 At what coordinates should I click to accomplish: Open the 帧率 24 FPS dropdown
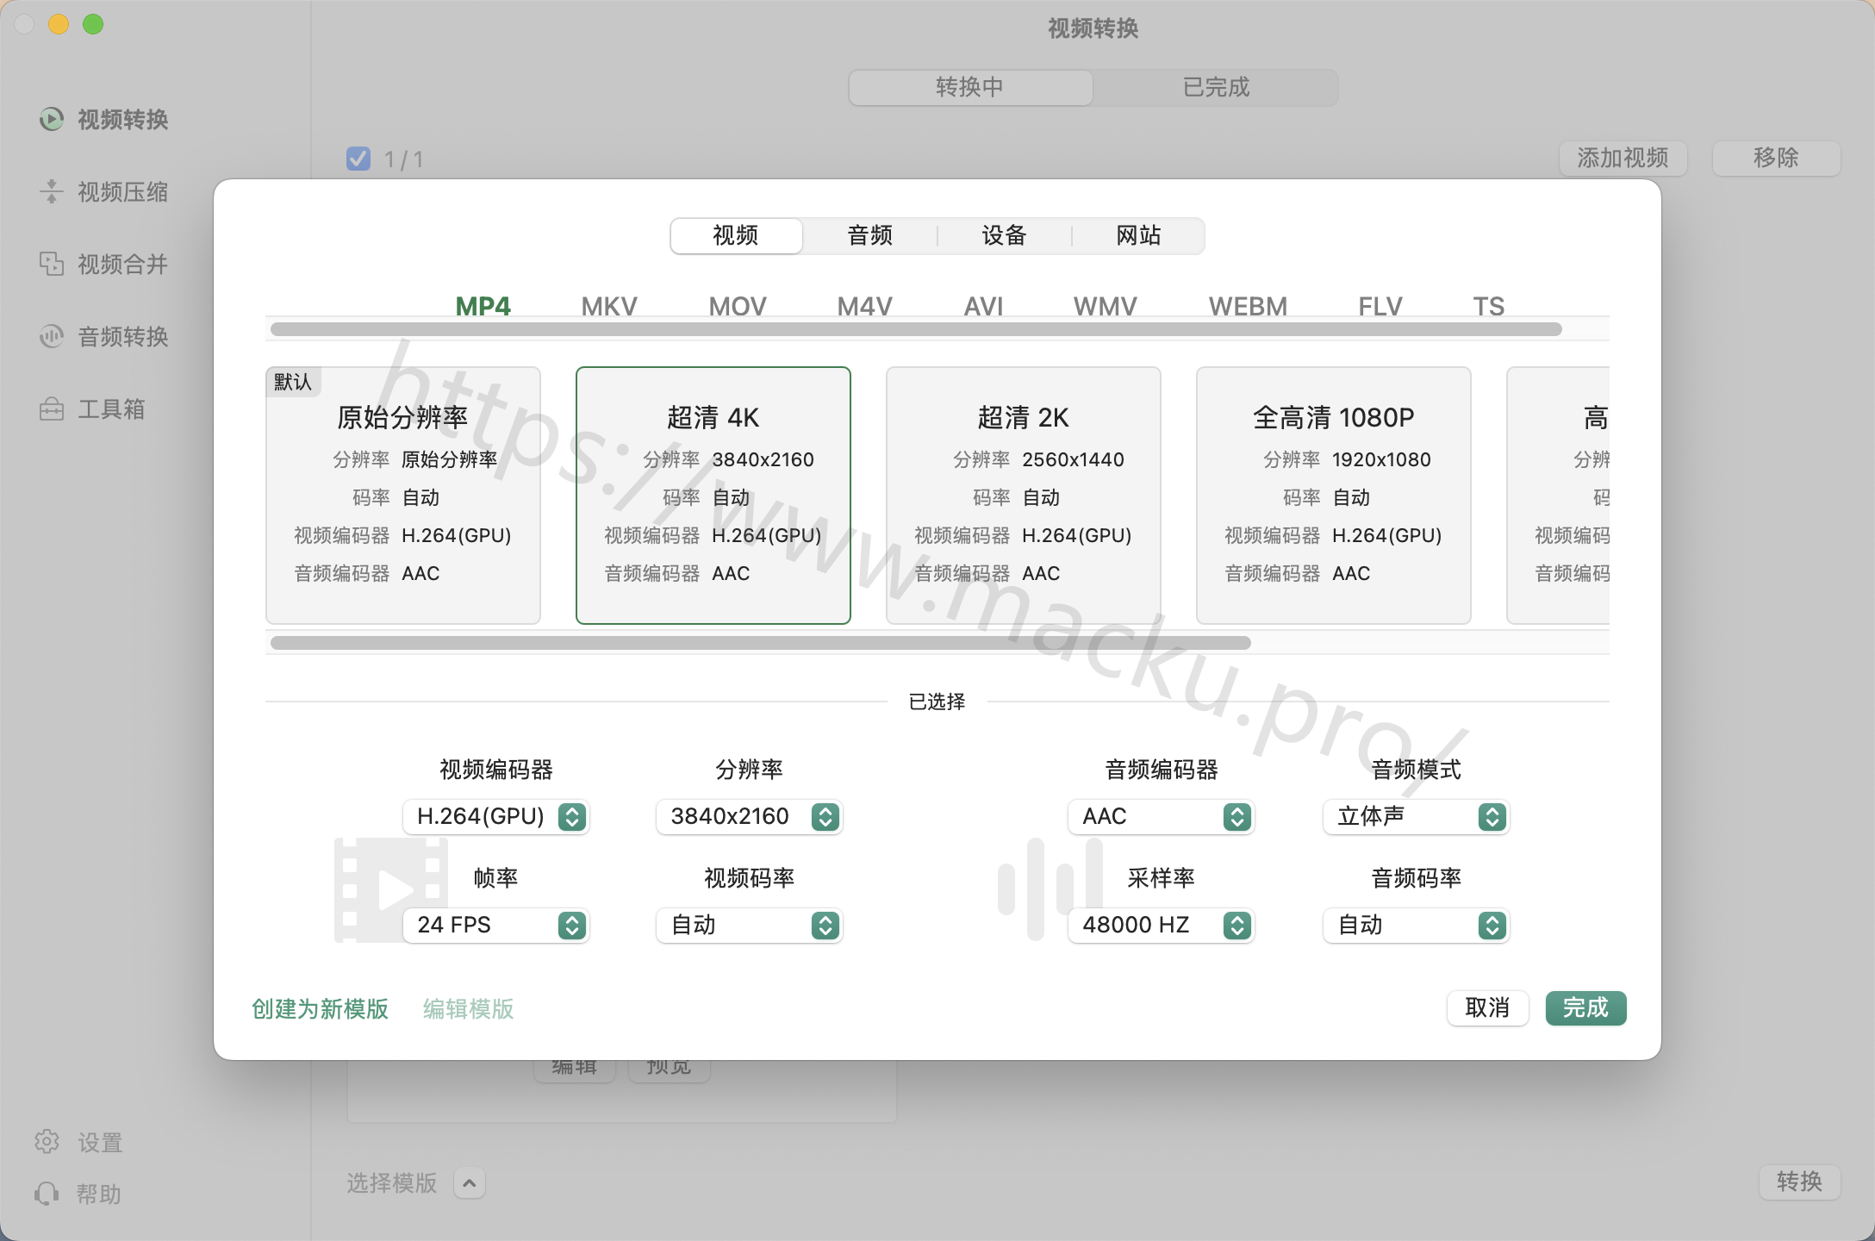click(495, 925)
